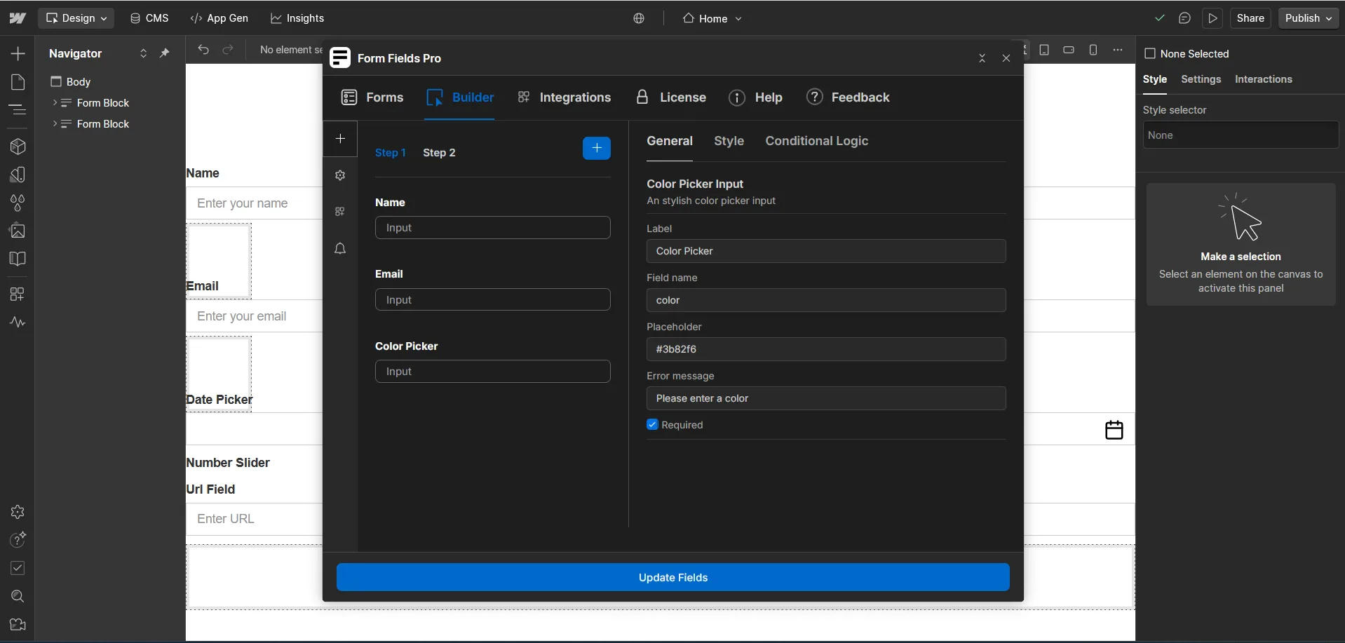The height and width of the screenshot is (643, 1345).
Task: Pin the Navigator panel
Action: pyautogui.click(x=165, y=53)
